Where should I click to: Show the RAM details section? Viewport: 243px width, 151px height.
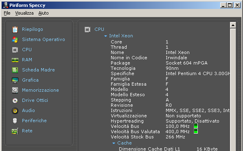27,60
